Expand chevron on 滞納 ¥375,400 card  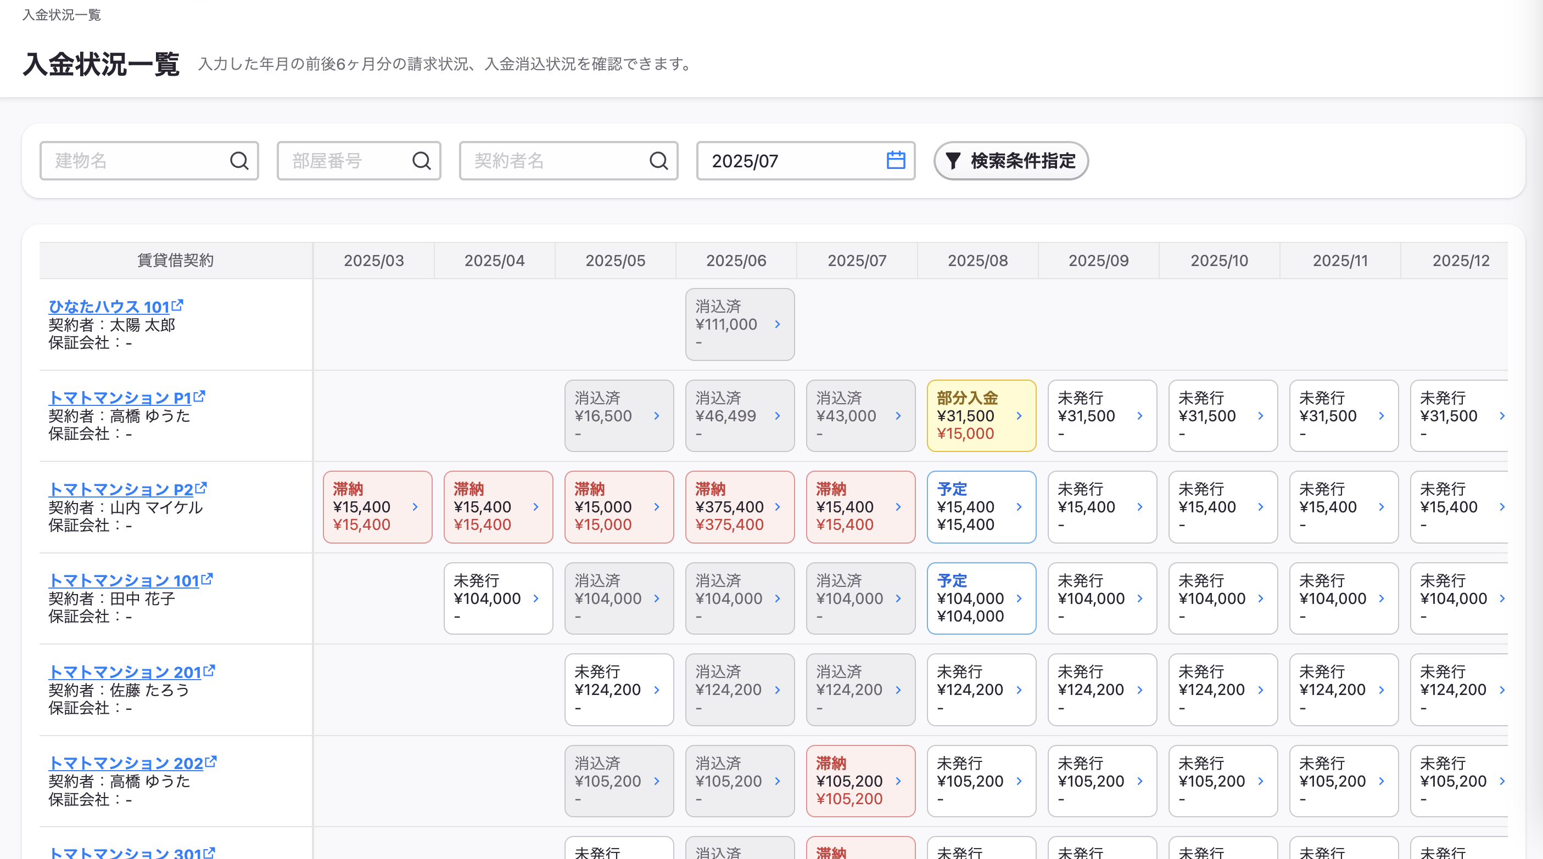click(778, 507)
